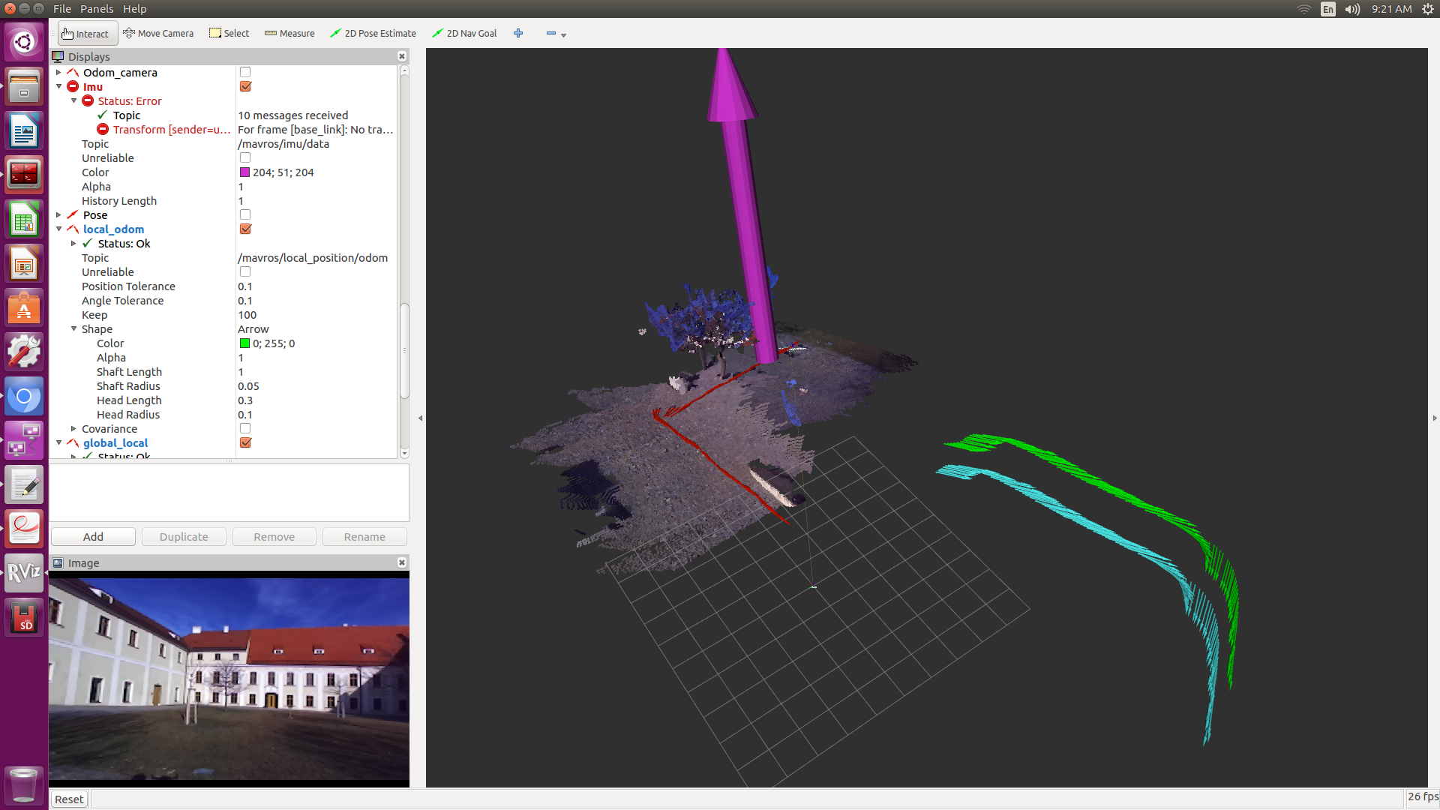Image resolution: width=1440 pixels, height=810 pixels.
Task: Open the File menu
Action: pyautogui.click(x=62, y=9)
